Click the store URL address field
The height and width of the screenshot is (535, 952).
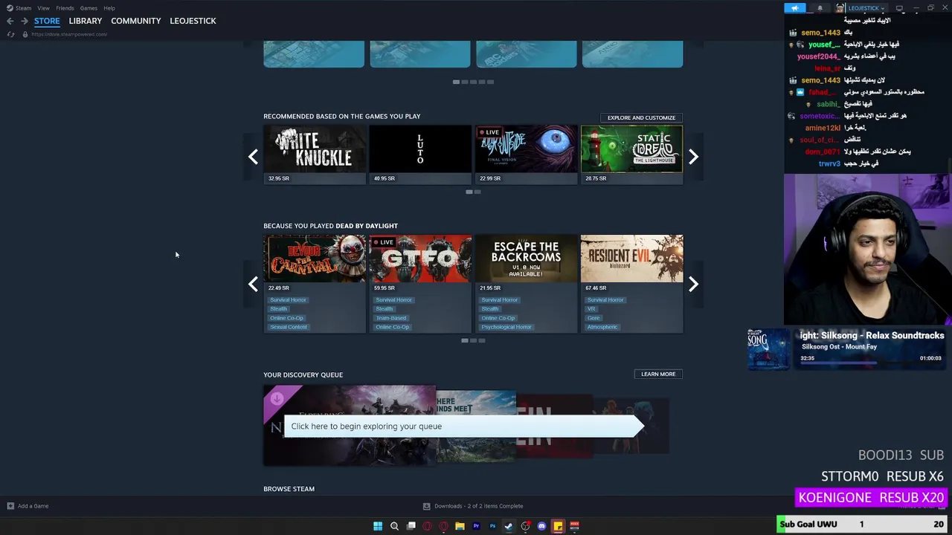click(x=69, y=34)
